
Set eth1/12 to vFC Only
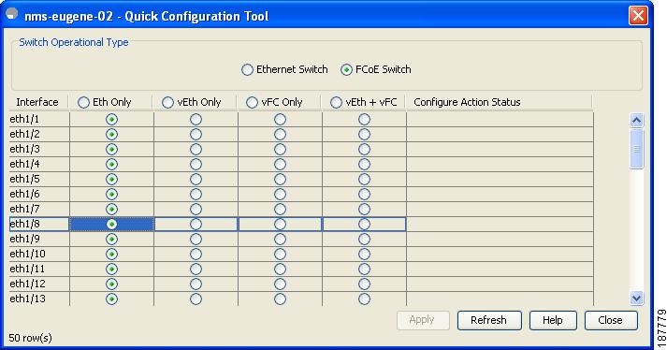click(280, 284)
